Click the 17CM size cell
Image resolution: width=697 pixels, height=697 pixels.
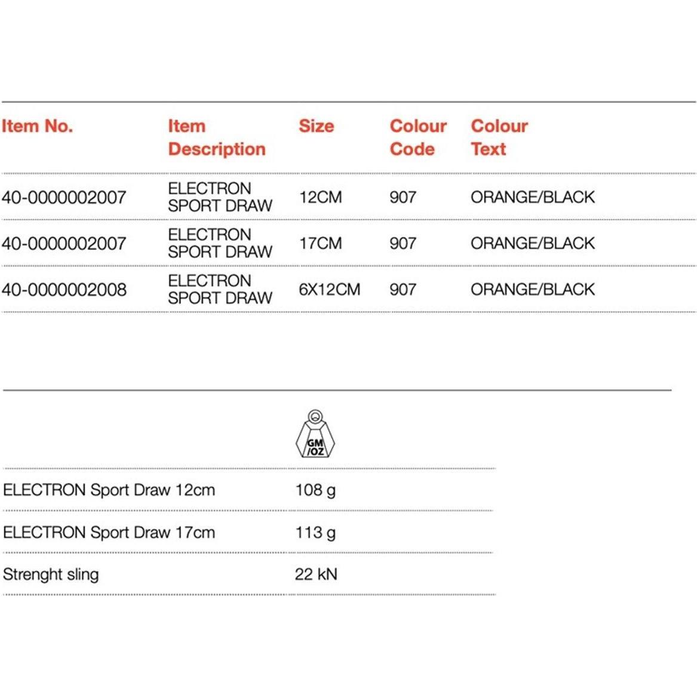point(320,243)
